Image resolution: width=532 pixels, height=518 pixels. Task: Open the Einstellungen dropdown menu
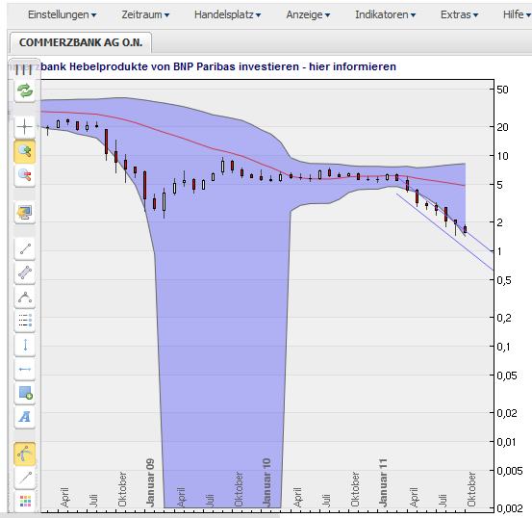(x=63, y=15)
